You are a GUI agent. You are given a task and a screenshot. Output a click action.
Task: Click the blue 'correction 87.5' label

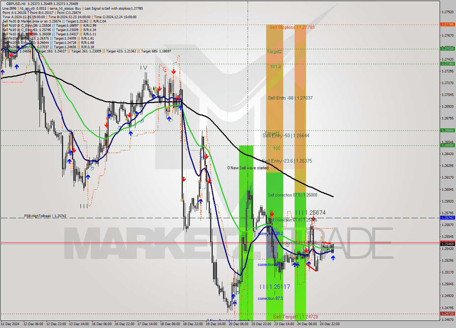[x=270, y=298]
